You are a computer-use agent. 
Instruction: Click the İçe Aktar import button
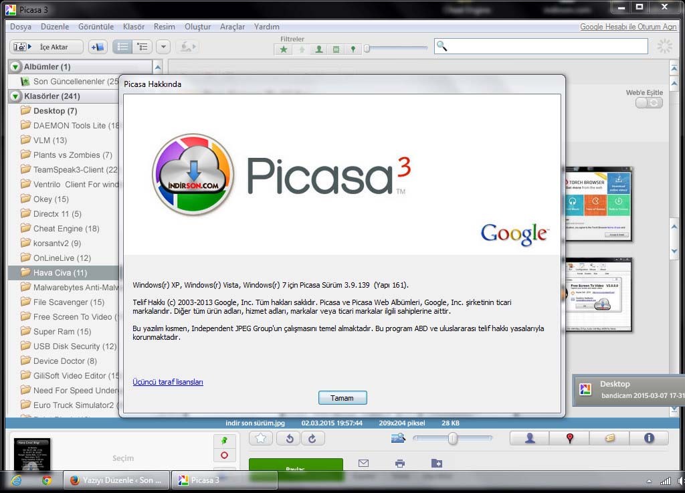pos(46,47)
